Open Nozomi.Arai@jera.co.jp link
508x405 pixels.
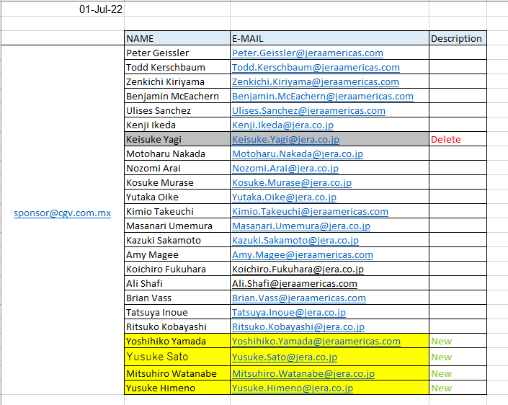pyautogui.click(x=285, y=168)
